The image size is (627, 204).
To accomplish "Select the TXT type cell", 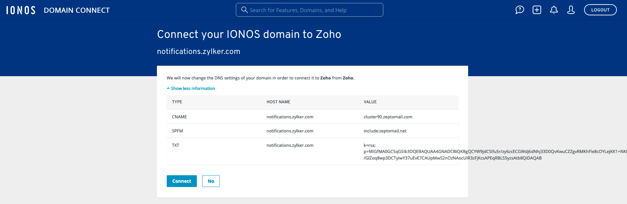I will 175,145.
